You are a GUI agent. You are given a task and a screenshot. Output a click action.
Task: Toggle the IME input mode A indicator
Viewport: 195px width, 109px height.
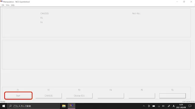pos(174,106)
